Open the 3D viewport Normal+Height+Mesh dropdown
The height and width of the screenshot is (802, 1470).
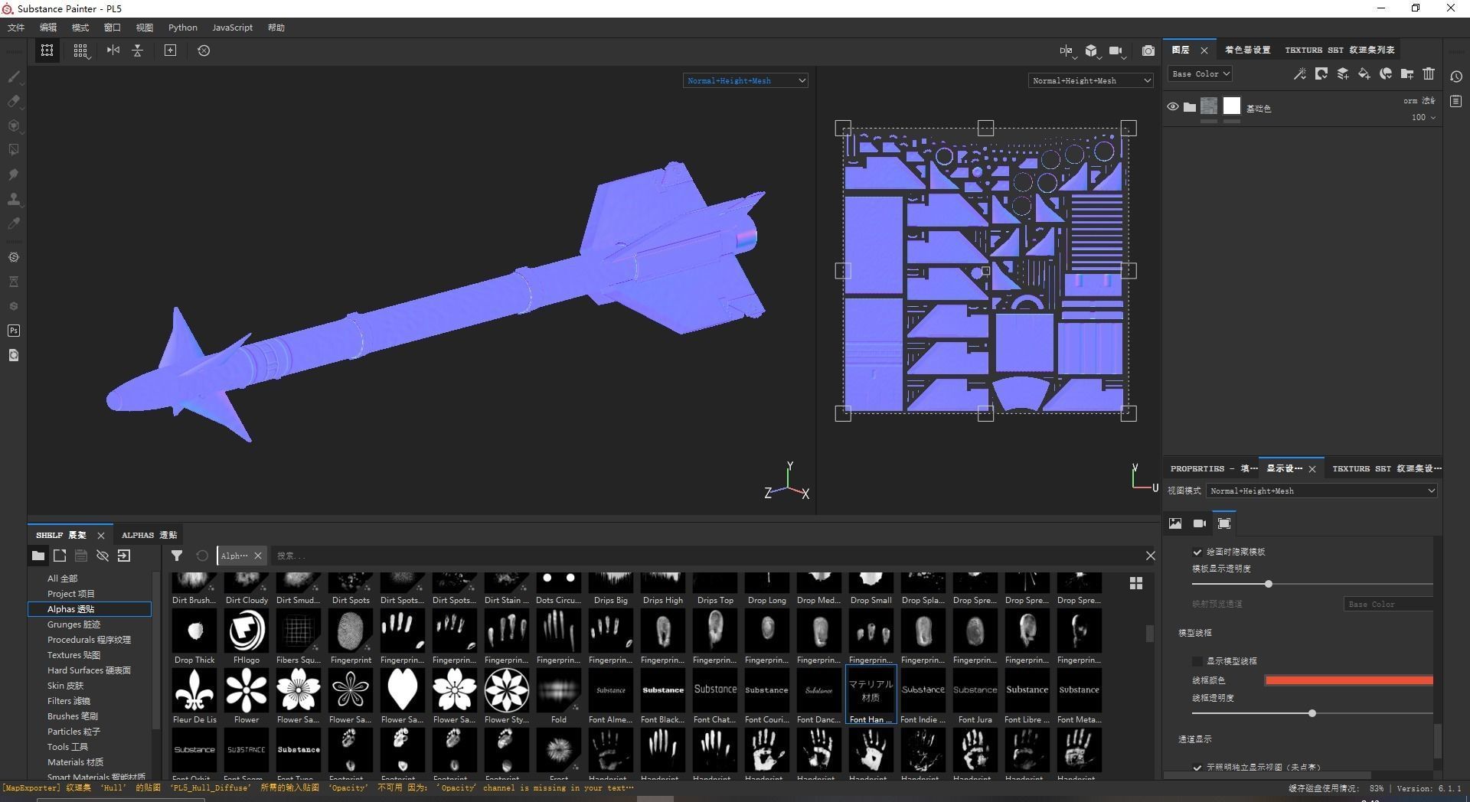coord(746,80)
